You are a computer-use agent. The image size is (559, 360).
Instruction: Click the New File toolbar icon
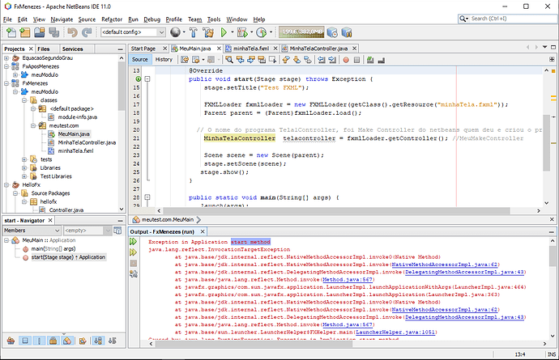(x=11, y=32)
